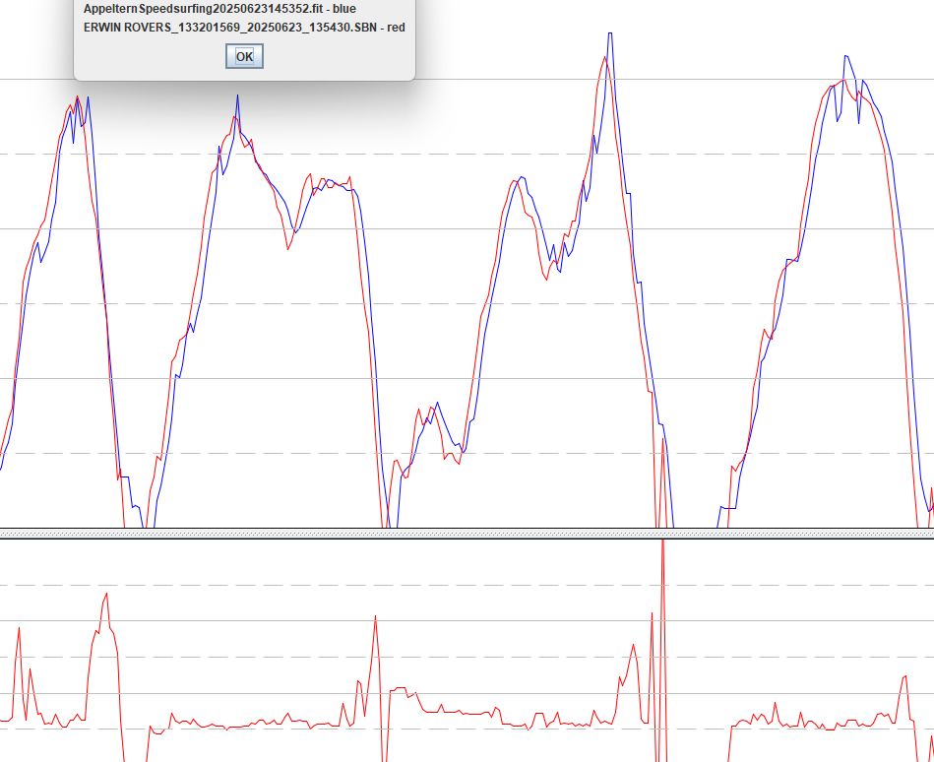
Task: Click the blue peak of the rightmost hump
Action: (x=845, y=56)
